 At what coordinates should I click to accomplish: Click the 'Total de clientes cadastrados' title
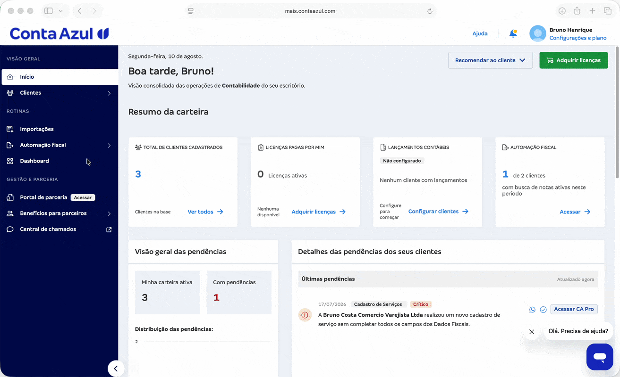pyautogui.click(x=183, y=148)
